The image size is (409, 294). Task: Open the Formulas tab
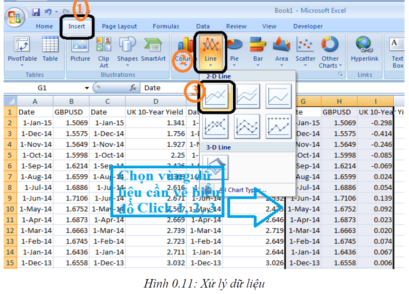pos(166,27)
